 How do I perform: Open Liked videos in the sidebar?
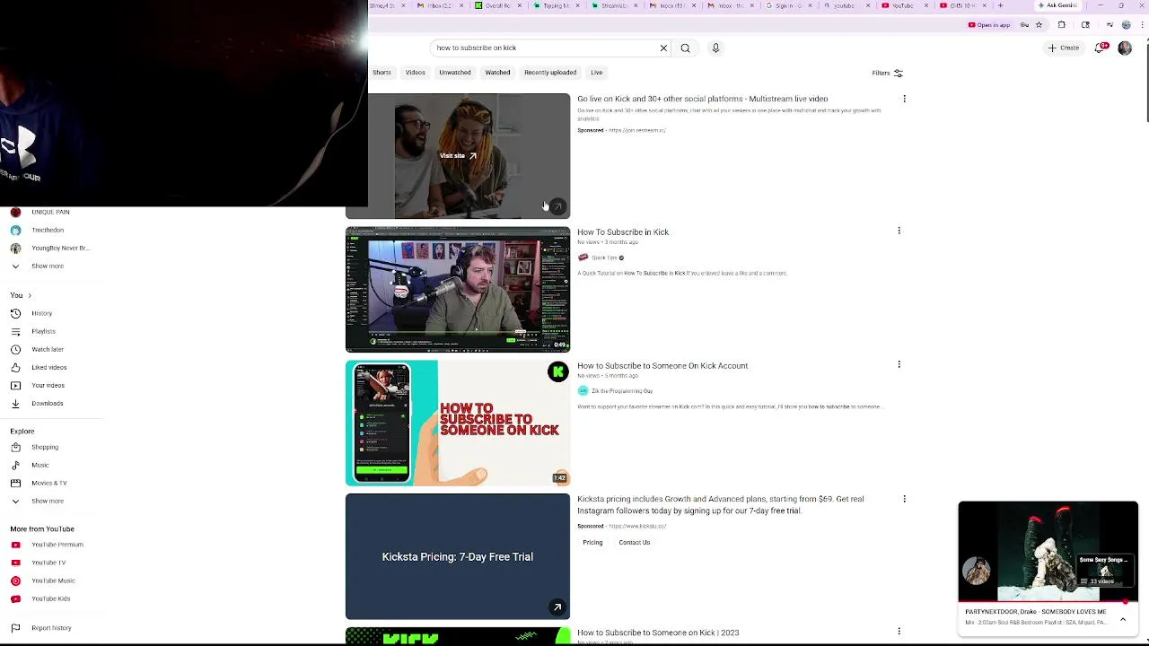[51, 367]
